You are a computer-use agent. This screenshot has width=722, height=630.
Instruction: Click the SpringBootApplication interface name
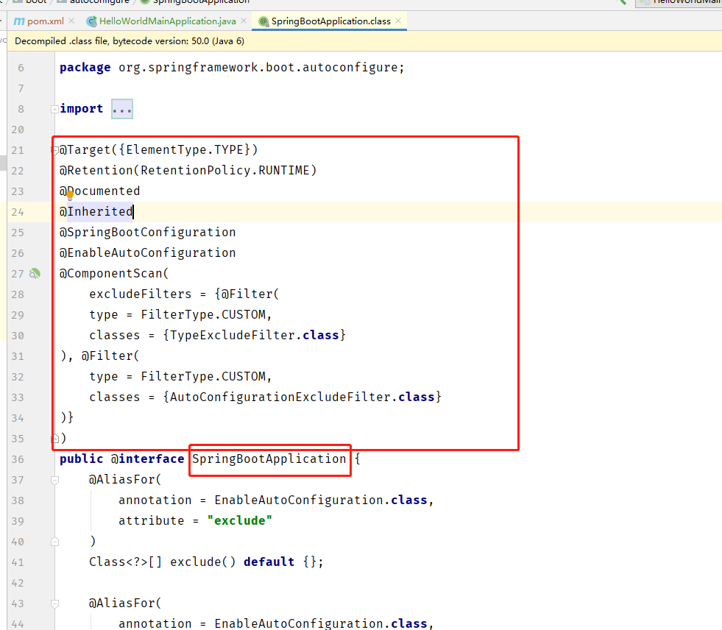[x=269, y=459]
